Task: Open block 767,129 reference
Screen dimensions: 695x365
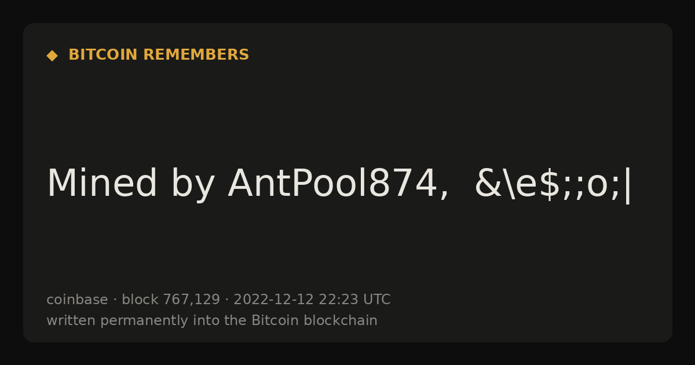Action: pos(171,300)
